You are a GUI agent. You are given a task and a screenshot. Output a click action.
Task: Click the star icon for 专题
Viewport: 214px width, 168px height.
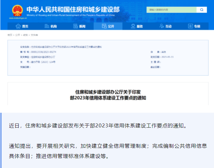(191, 26)
